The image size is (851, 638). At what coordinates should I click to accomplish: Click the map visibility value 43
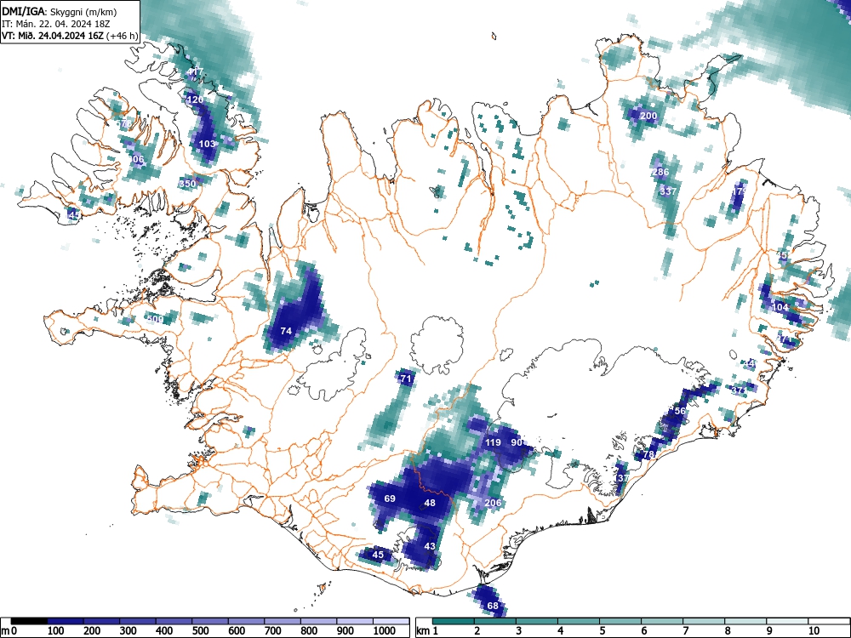(x=430, y=546)
